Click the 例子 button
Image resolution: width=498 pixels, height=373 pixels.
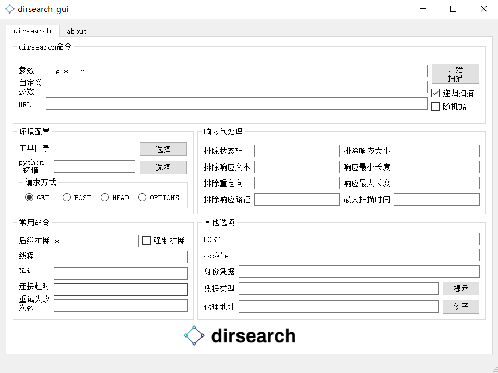point(461,307)
